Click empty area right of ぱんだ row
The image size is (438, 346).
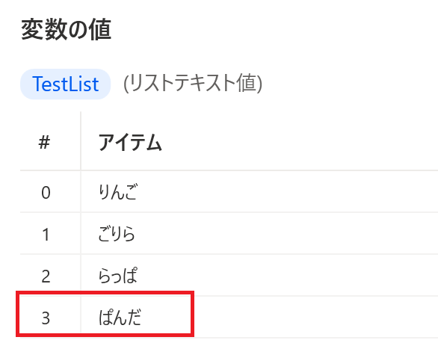(x=315, y=318)
